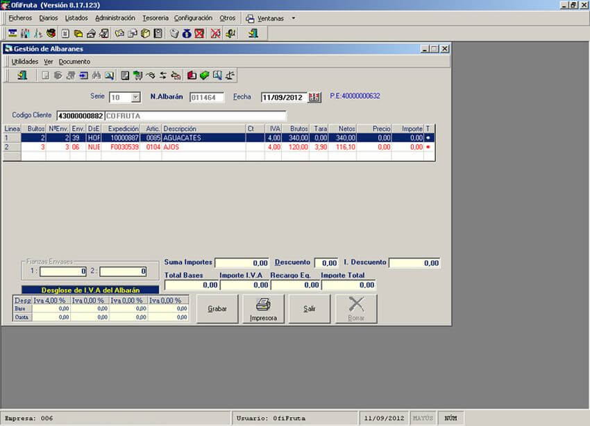Click the P.E:4000000632 label
The image size is (590, 426).
(x=355, y=96)
